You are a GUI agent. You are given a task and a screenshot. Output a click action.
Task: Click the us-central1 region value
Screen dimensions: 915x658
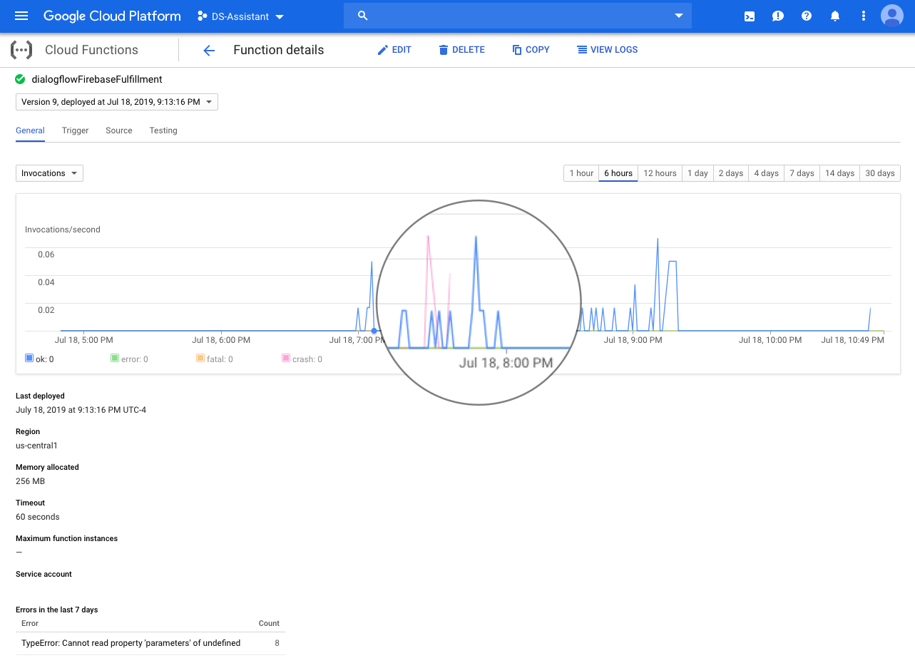[36, 446]
